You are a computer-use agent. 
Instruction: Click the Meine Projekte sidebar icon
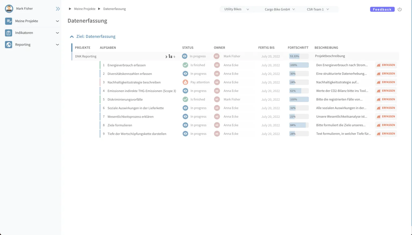tap(9, 21)
